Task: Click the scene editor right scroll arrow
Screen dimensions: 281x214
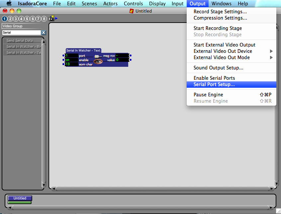Action: [272, 188]
